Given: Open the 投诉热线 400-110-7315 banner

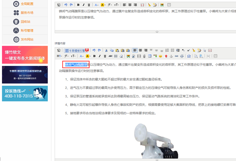Looking at the screenshot, I should pyautogui.click(x=25, y=93).
